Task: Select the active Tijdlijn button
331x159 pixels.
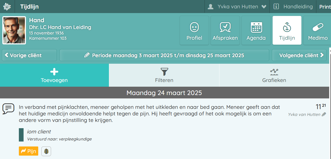Action: (x=287, y=30)
